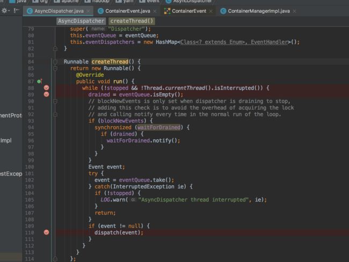Click waitForDrained.notify() on line 96

point(142,141)
